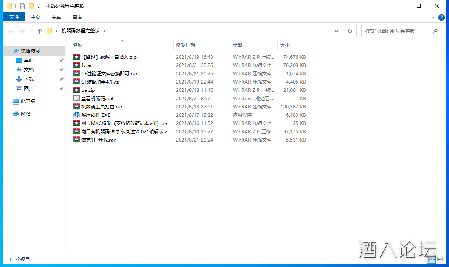The image size is (449, 267).
Task: Click the 5,531 KB size cell
Action: (x=296, y=140)
